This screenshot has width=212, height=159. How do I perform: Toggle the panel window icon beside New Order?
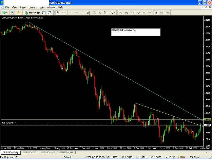pyautogui.click(x=44, y=13)
